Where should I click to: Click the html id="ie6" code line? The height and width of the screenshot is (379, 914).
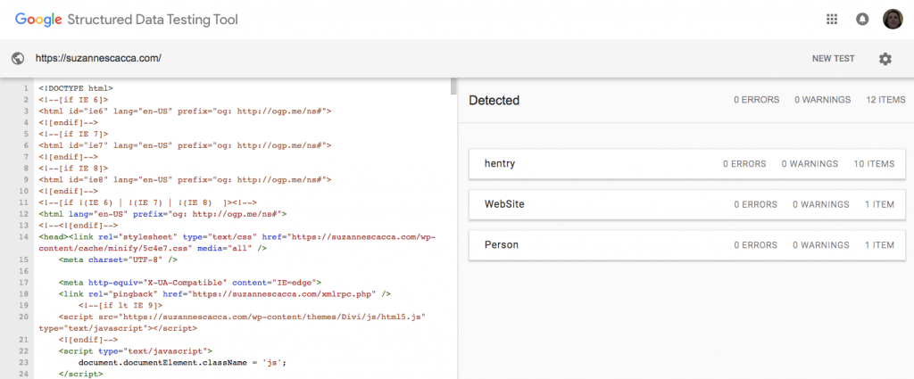pyautogui.click(x=185, y=111)
